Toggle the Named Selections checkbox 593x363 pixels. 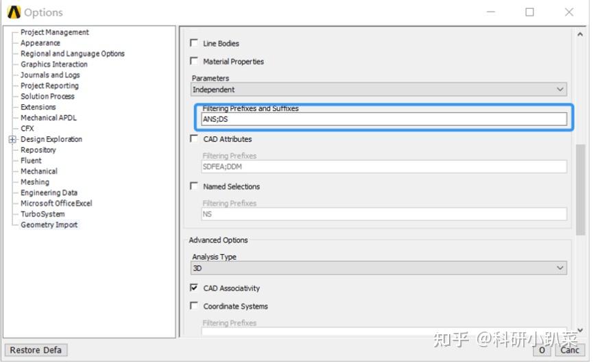point(193,186)
